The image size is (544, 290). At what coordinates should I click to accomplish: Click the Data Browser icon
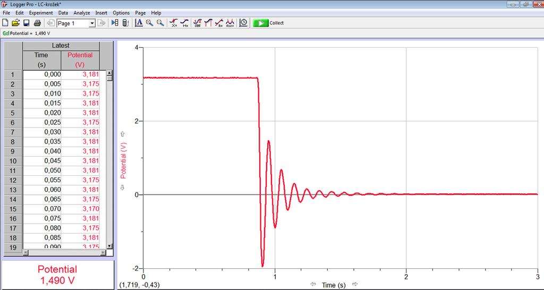tap(115, 23)
